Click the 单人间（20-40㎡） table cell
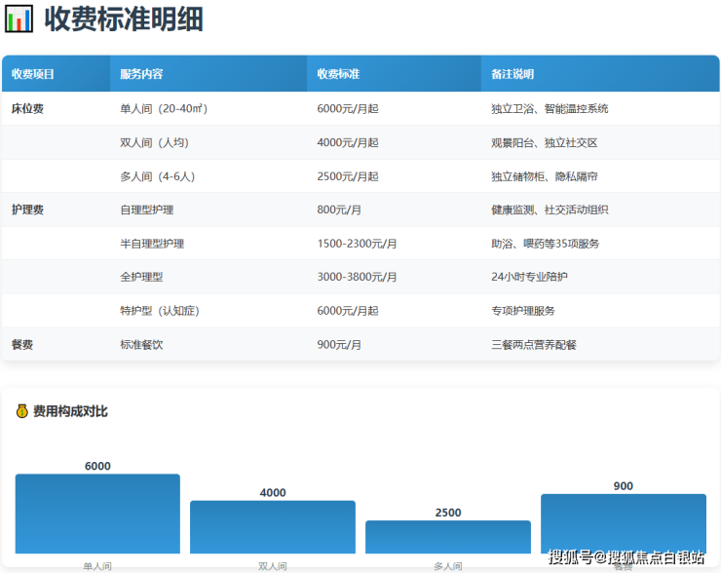The height and width of the screenshot is (573, 721). [164, 109]
